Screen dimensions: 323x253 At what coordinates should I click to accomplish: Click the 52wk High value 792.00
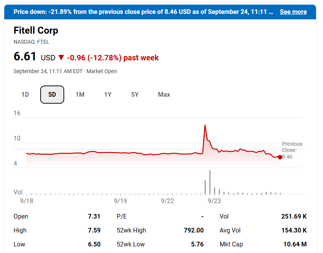click(193, 230)
